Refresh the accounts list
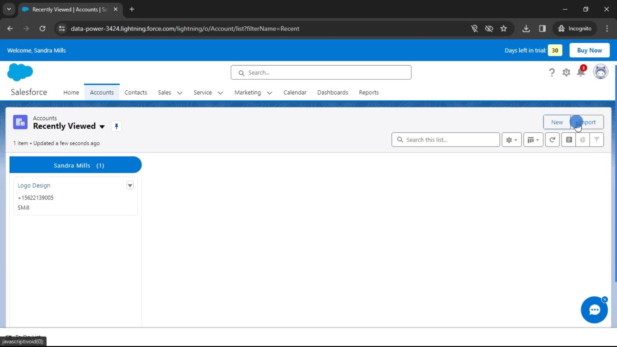 [x=552, y=140]
